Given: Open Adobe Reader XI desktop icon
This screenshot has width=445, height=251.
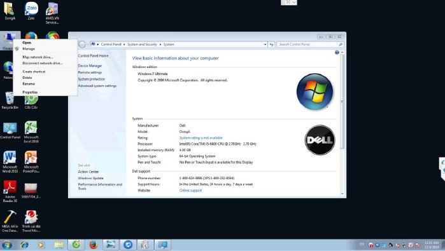Looking at the screenshot, I should tap(10, 191).
